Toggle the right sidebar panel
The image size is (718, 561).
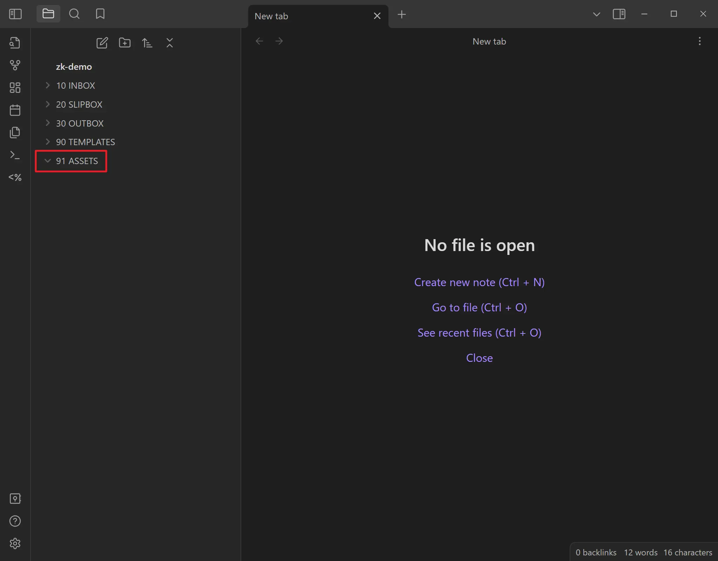[619, 14]
